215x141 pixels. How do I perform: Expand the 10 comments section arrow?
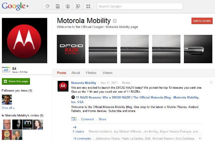point(200,138)
